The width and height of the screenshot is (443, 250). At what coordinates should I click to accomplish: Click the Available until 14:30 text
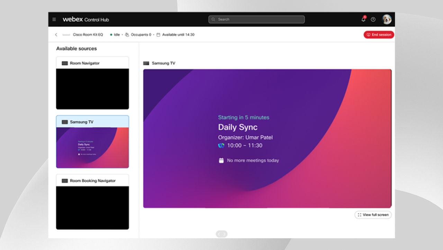178,35
